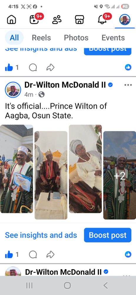Select the Photos filter tab
The image size is (136, 295).
[76, 38]
